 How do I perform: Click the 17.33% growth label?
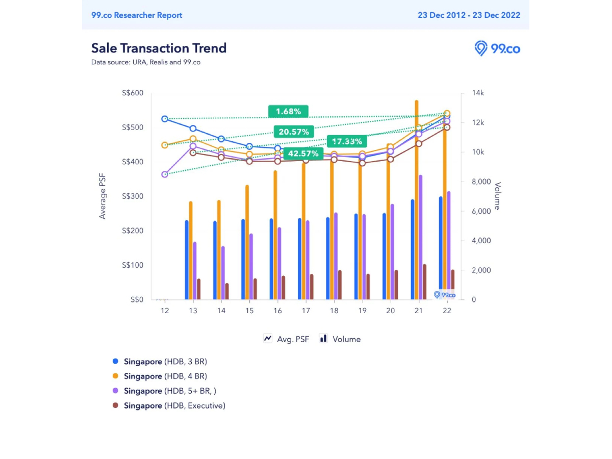[347, 141]
